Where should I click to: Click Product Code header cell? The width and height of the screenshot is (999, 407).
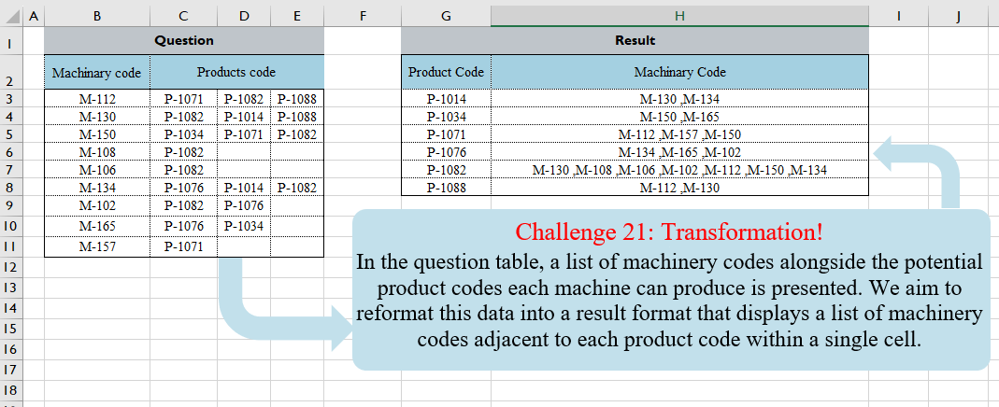tap(446, 72)
